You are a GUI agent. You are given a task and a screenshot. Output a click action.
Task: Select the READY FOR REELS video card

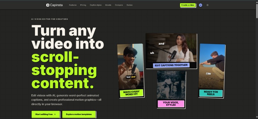[212, 71]
